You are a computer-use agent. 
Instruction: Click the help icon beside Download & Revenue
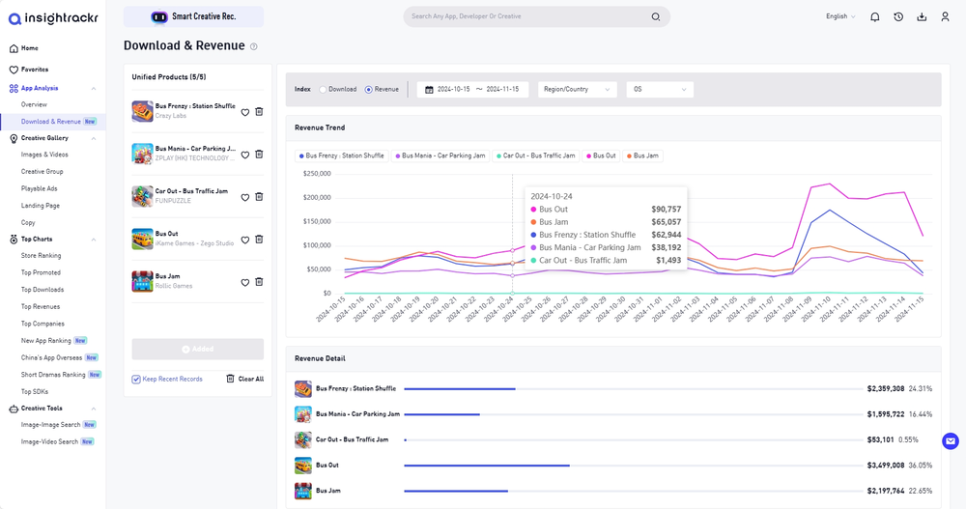coord(254,46)
